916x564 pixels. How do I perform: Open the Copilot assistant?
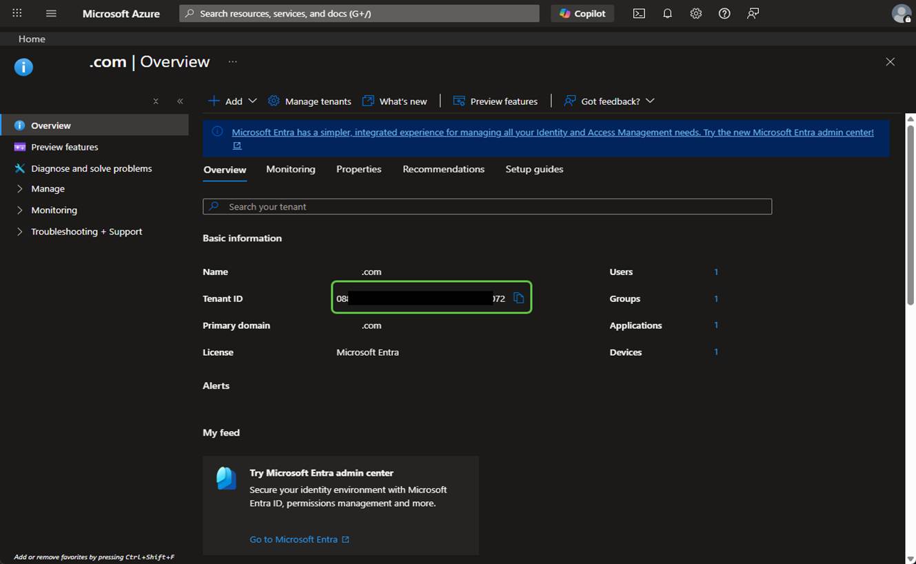pos(582,14)
